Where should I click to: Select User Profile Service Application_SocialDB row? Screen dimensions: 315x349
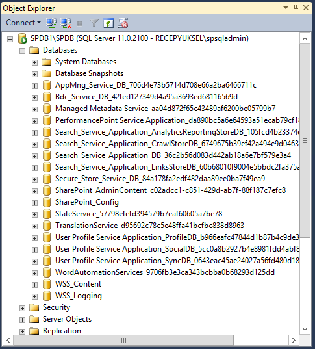point(177,249)
